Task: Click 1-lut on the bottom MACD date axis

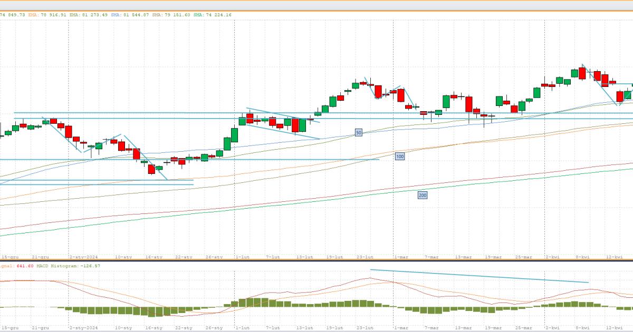Action: (x=243, y=328)
